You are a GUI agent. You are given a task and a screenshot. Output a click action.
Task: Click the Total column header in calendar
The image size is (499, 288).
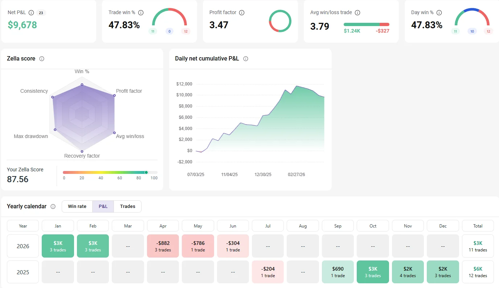point(478,226)
